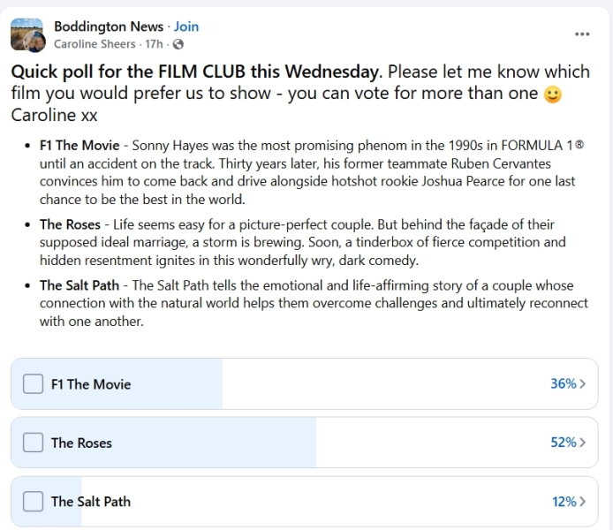This screenshot has width=613, height=530.
Task: Select The Salt Path poll checkbox
Action: (x=33, y=501)
